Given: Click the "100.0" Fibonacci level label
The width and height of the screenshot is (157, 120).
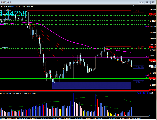Looking at the screenshot, I should pos(147,26).
